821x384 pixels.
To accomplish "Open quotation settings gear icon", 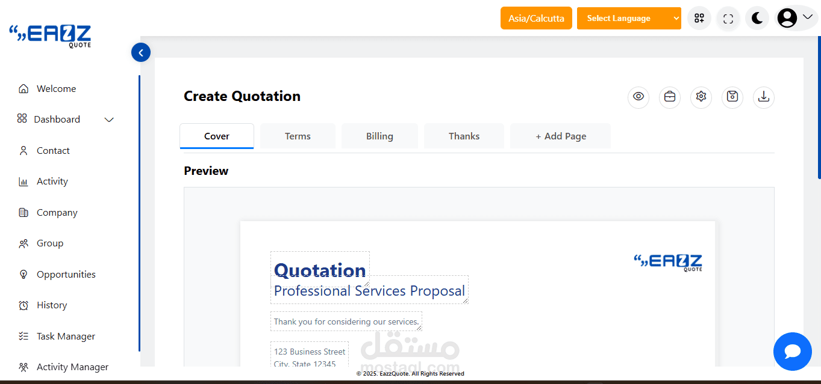I will (701, 97).
